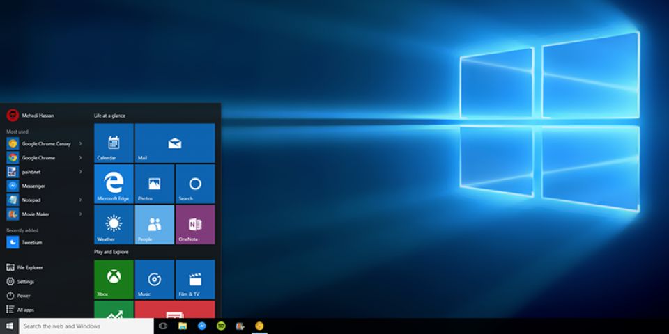Open the Xbox tile

coord(114,279)
